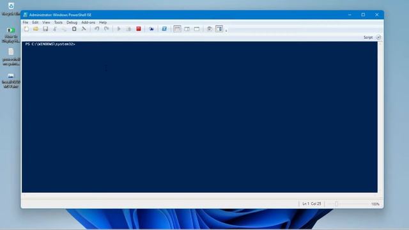409x230 pixels.
Task: Minimize the PowerShell ISE window
Action: click(350, 15)
